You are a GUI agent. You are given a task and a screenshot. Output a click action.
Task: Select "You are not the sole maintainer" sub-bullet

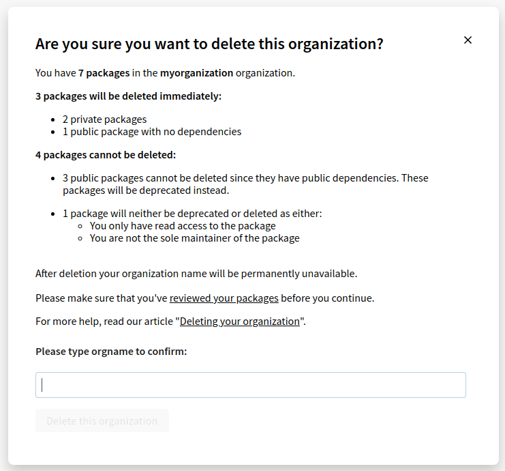(194, 238)
